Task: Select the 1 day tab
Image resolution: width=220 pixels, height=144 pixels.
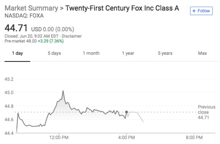Action: (18, 53)
